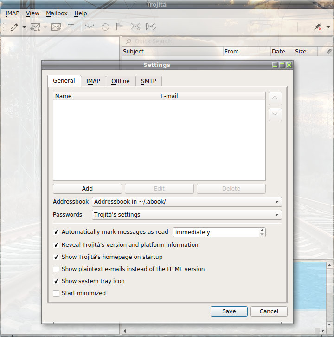Click the move identity up arrow button
Screen dimensions: 334x337
[x=275, y=98]
